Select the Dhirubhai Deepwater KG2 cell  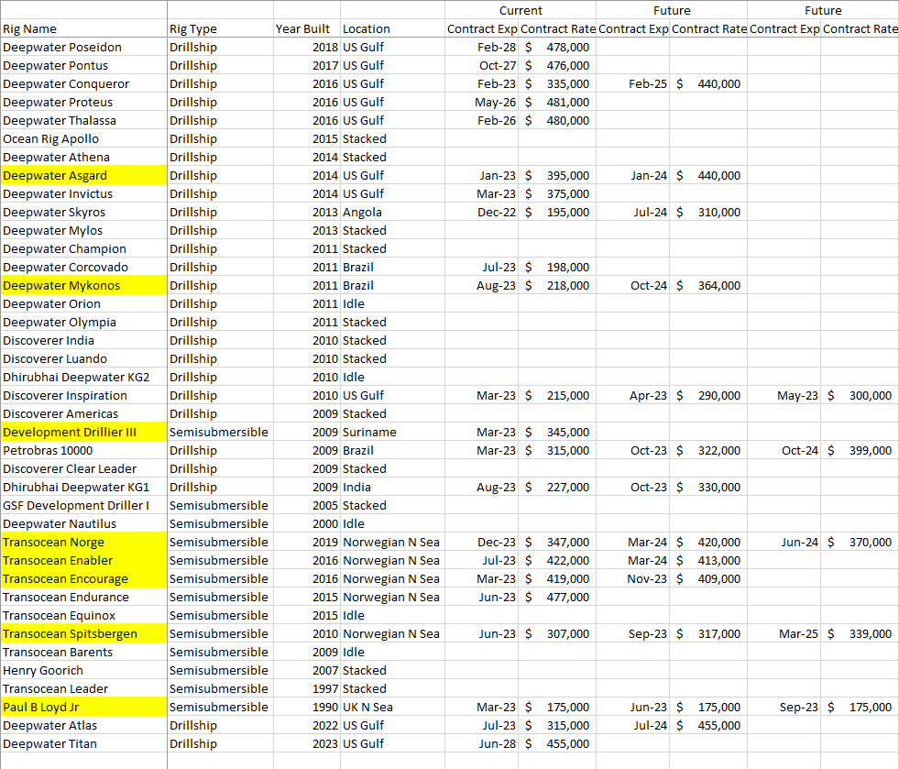click(x=83, y=378)
